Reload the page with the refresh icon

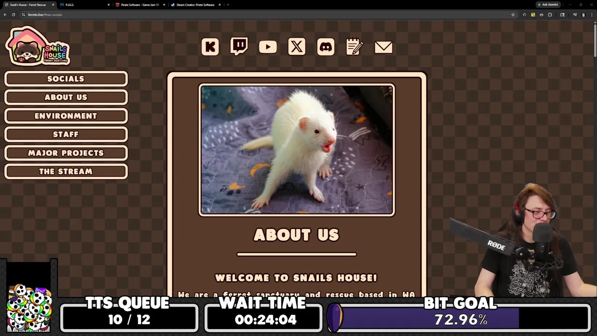14,14
